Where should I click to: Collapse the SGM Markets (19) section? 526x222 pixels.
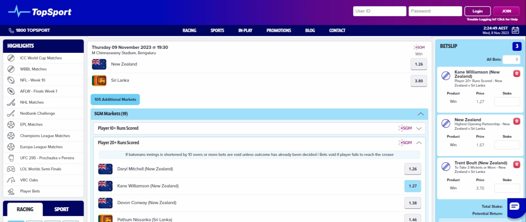(x=421, y=114)
